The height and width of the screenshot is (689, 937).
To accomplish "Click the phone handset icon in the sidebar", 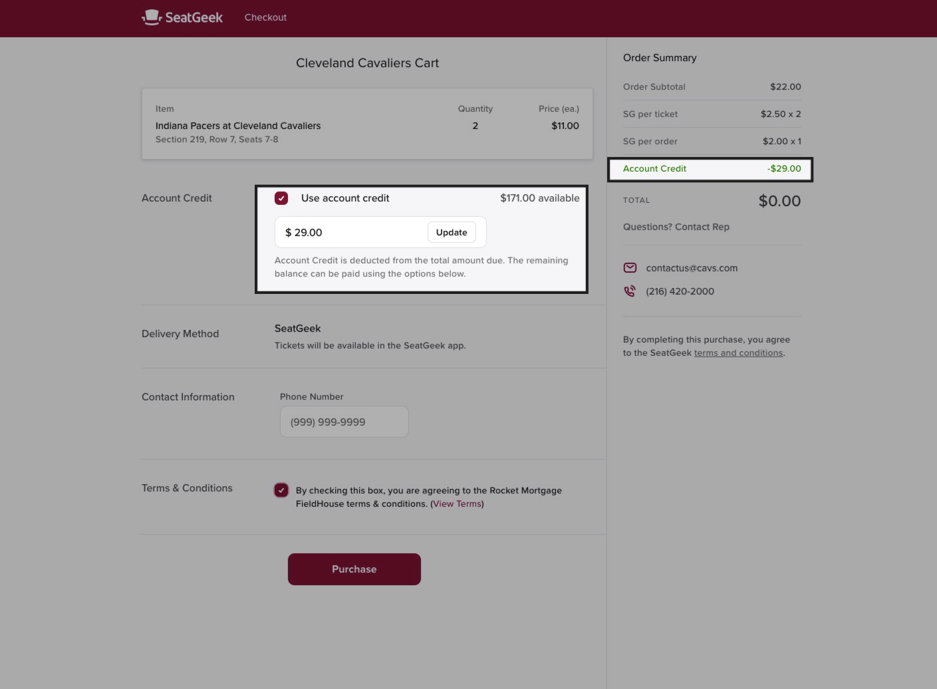I will [x=630, y=291].
